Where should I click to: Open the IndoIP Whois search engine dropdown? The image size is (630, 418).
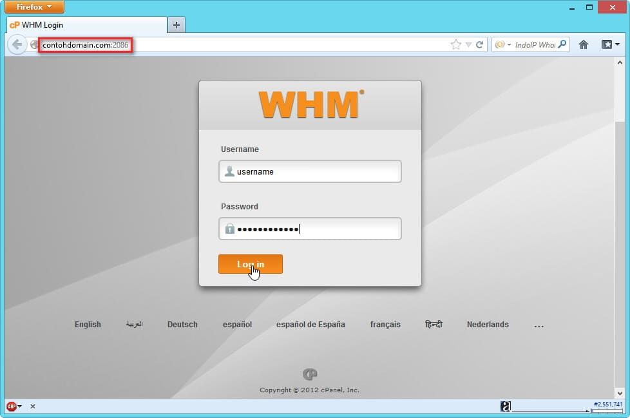click(502, 44)
